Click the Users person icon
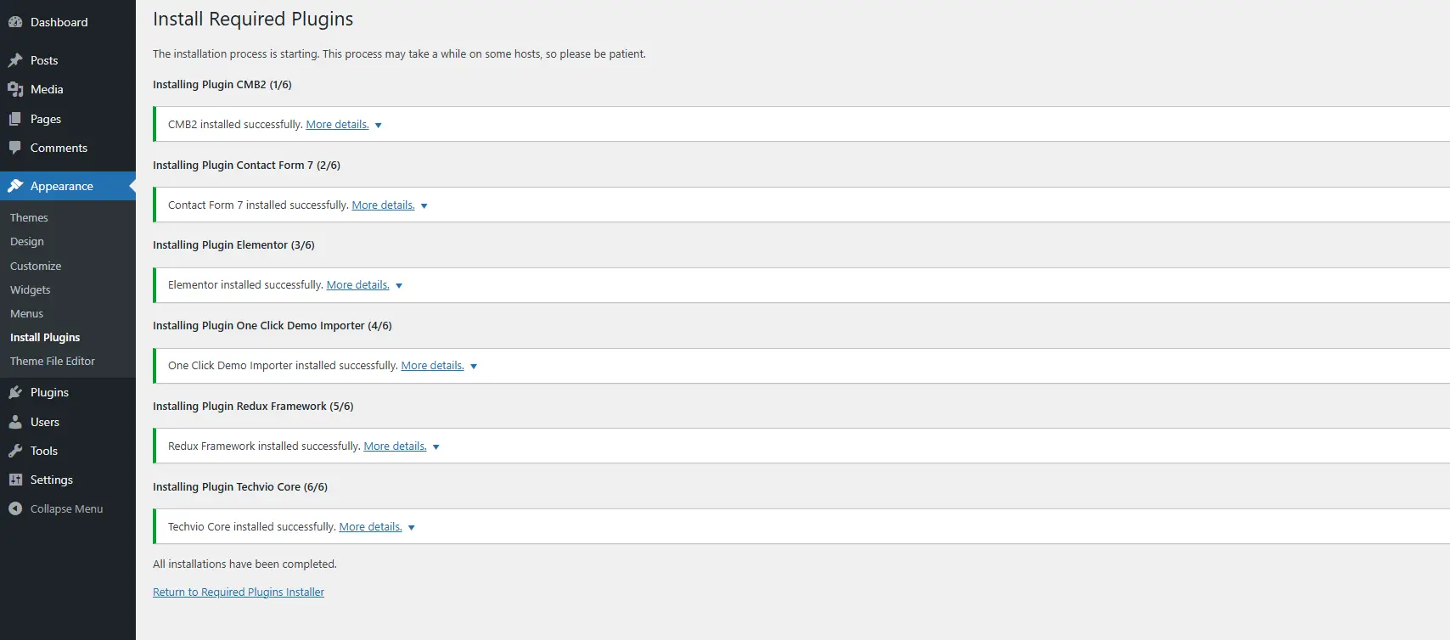Screen dimensions: 1450x640 pyautogui.click(x=15, y=422)
